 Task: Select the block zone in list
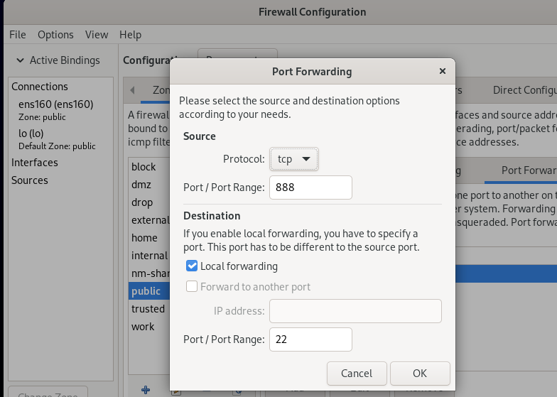pyautogui.click(x=144, y=167)
